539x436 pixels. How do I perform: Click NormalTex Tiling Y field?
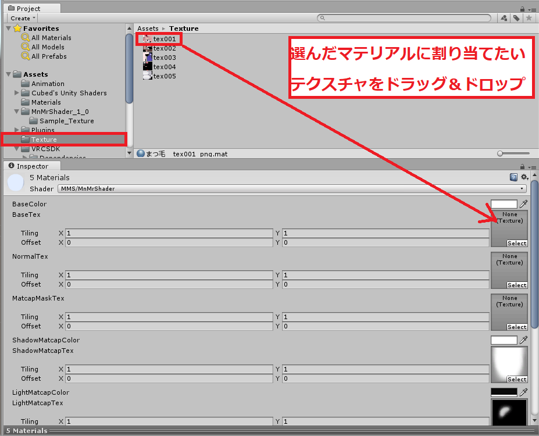pos(385,275)
